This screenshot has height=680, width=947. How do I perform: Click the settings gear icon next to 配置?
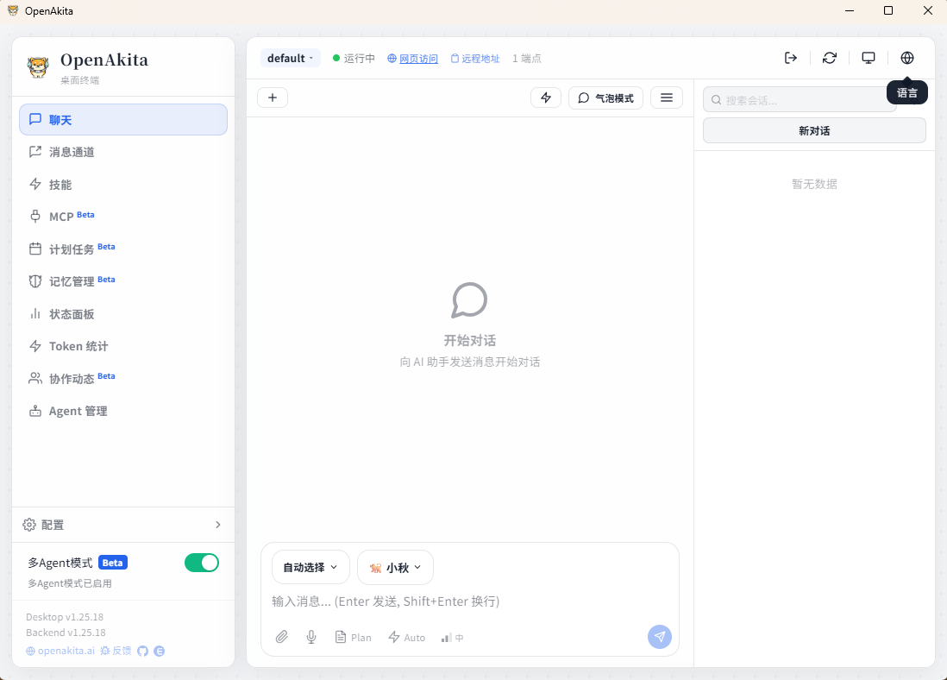pyautogui.click(x=29, y=525)
